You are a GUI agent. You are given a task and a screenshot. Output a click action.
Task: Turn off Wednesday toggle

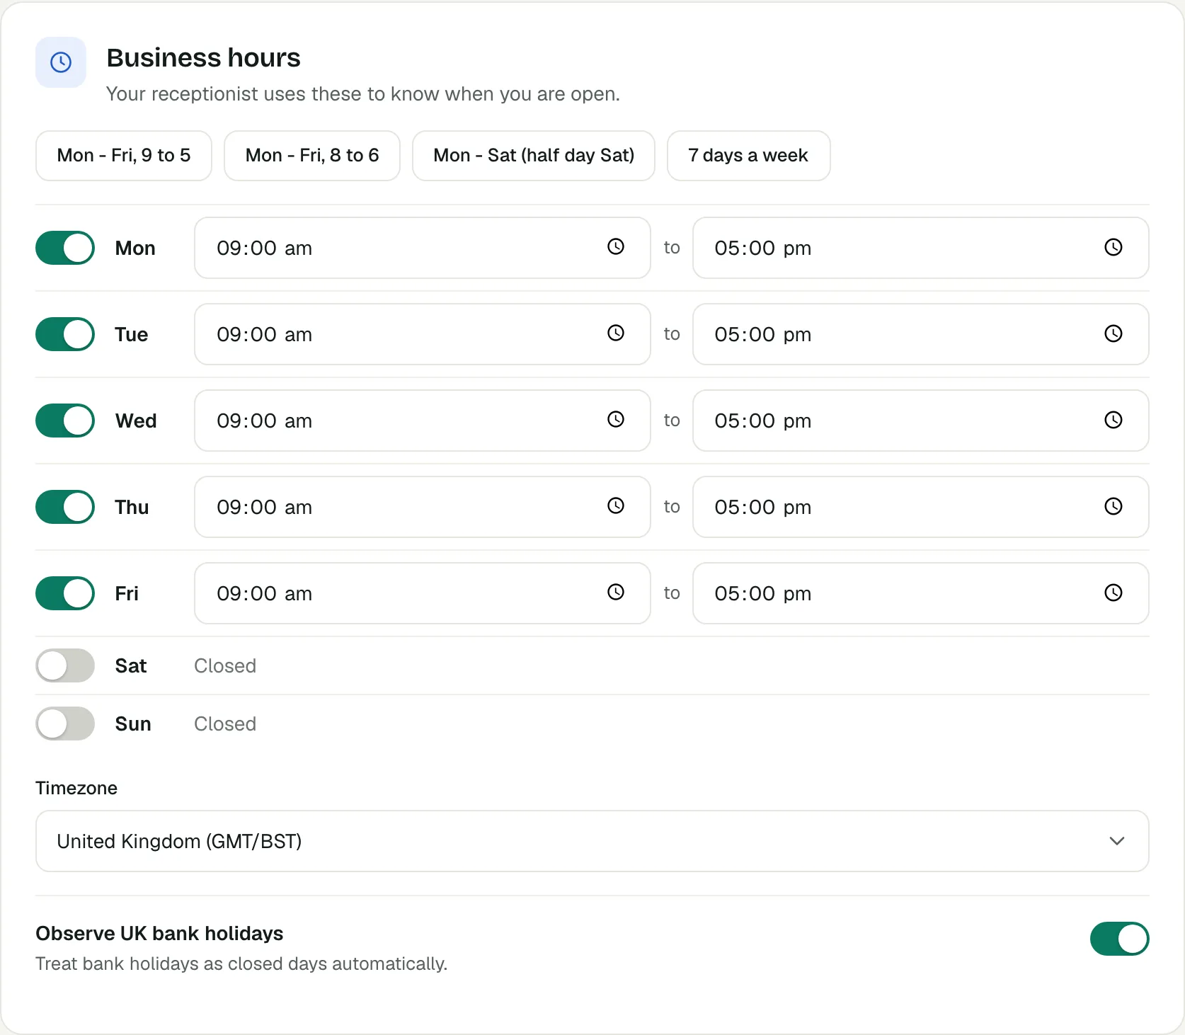pos(65,421)
